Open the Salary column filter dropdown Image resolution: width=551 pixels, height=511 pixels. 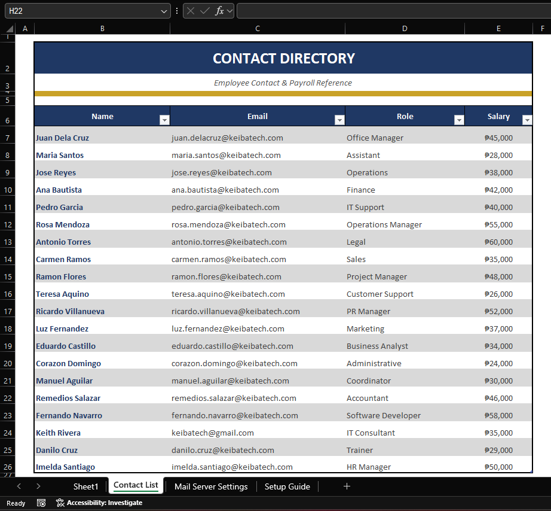pyautogui.click(x=527, y=120)
